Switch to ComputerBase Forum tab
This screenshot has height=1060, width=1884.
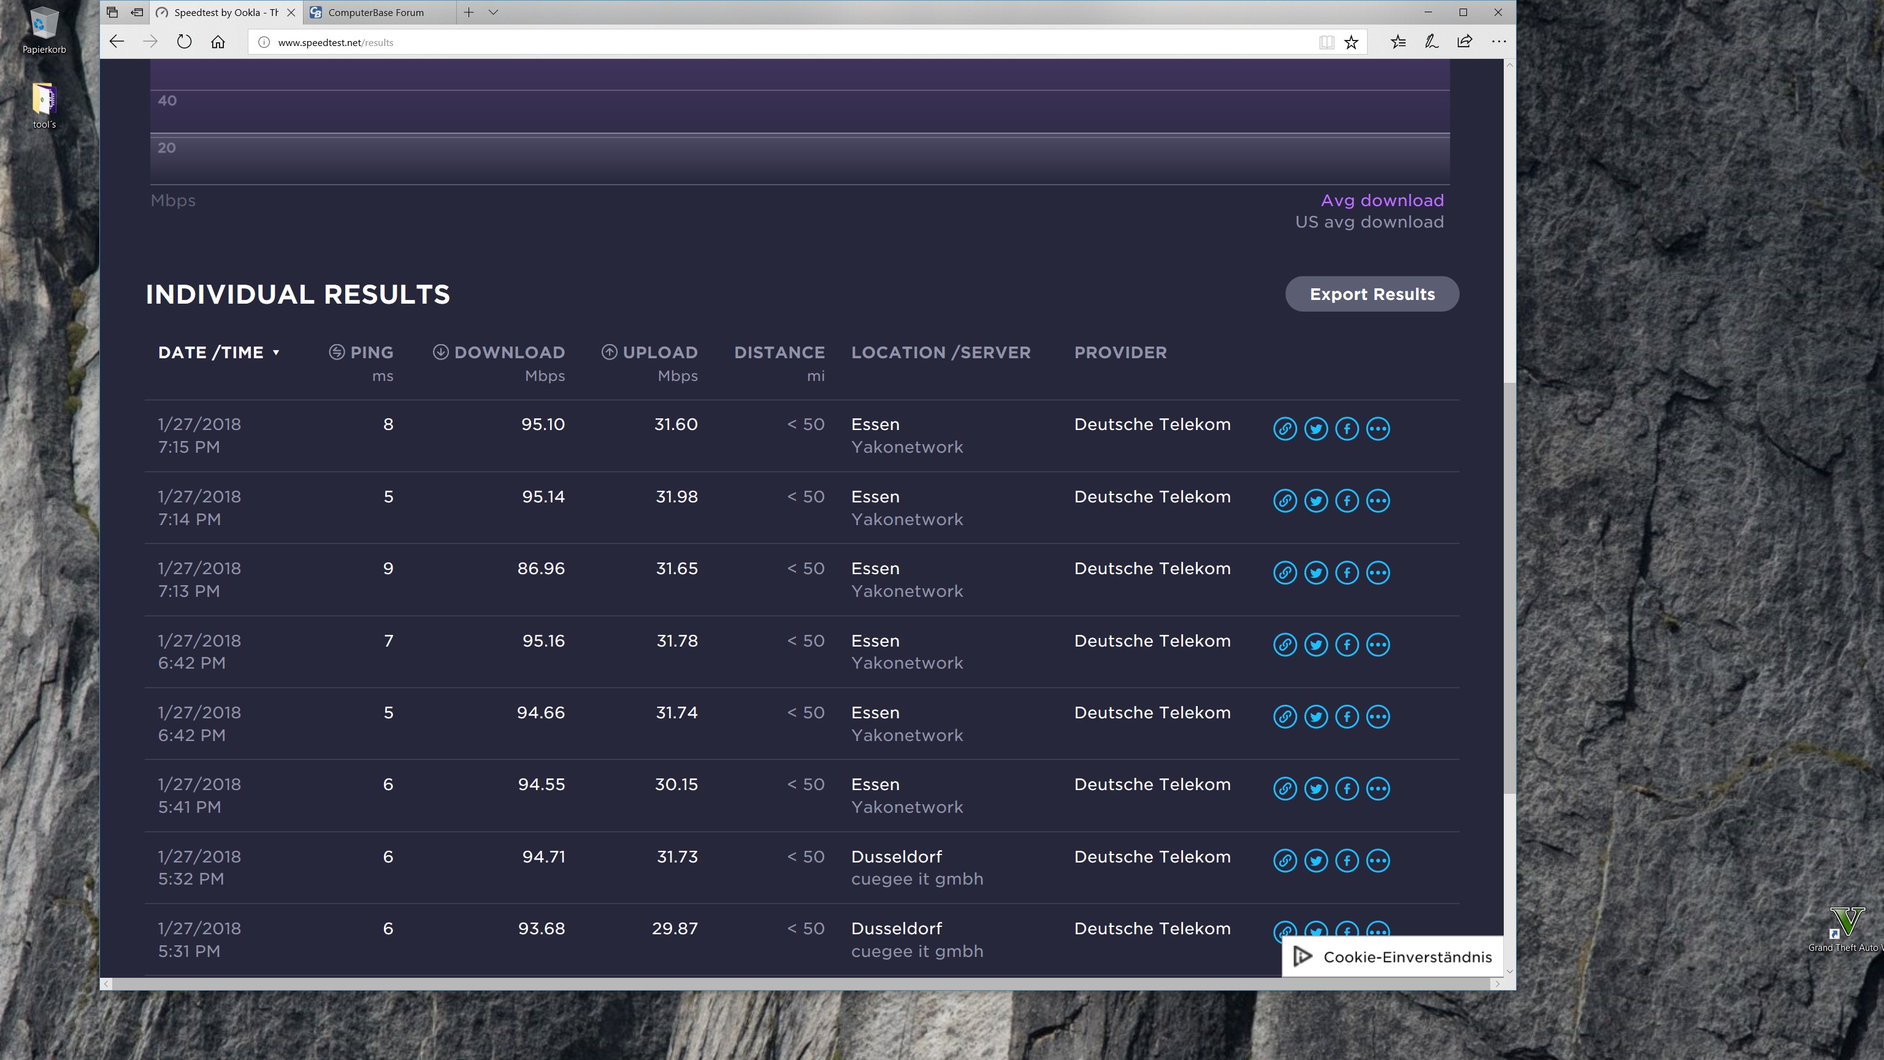click(x=376, y=12)
